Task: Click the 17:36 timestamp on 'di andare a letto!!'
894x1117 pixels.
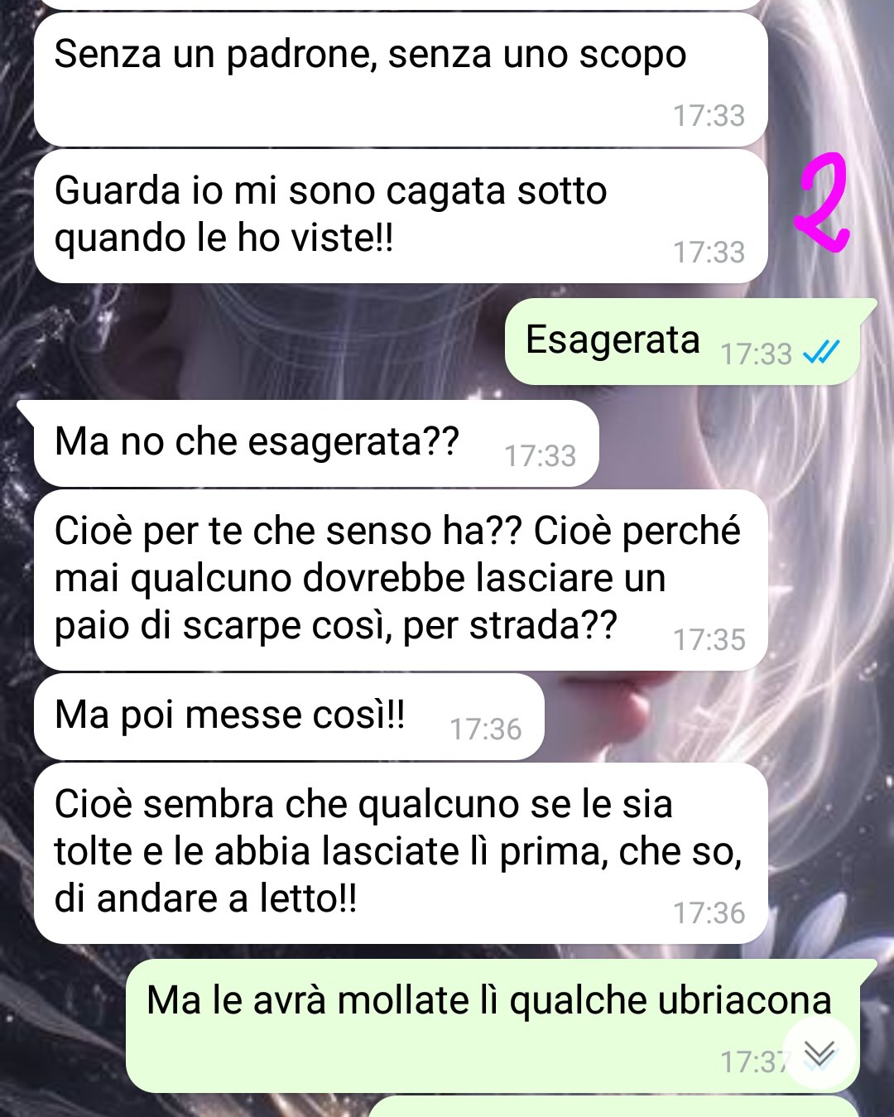Action: pyautogui.click(x=709, y=912)
